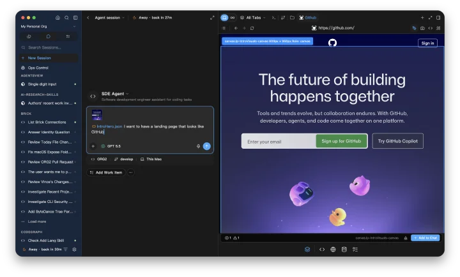
Task: Open the home icon in the sidebar header
Action: [x=57, y=18]
